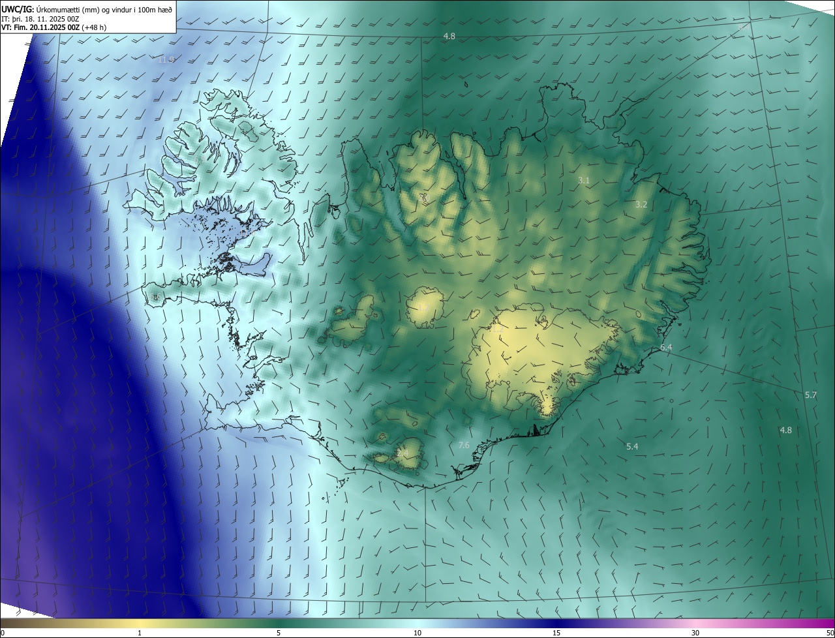Click the map title "UWC/IG: Úrkomumætti (mm)"
This screenshot has width=835, height=638.
pos(50,9)
